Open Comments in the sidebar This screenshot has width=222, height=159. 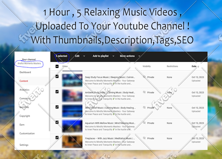pyautogui.click(x=25, y=98)
